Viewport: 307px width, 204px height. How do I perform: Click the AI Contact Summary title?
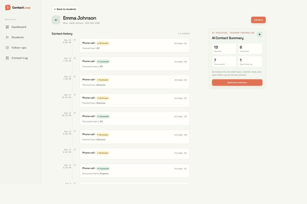[228, 38]
